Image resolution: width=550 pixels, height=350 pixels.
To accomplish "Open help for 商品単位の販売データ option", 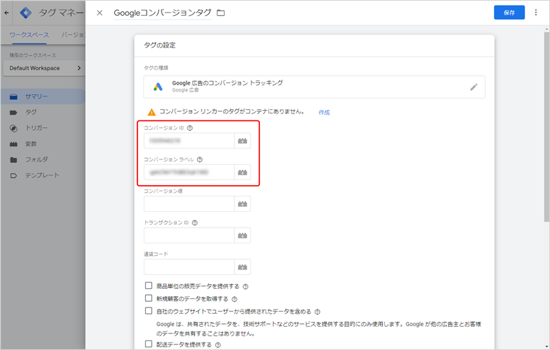I will click(245, 287).
